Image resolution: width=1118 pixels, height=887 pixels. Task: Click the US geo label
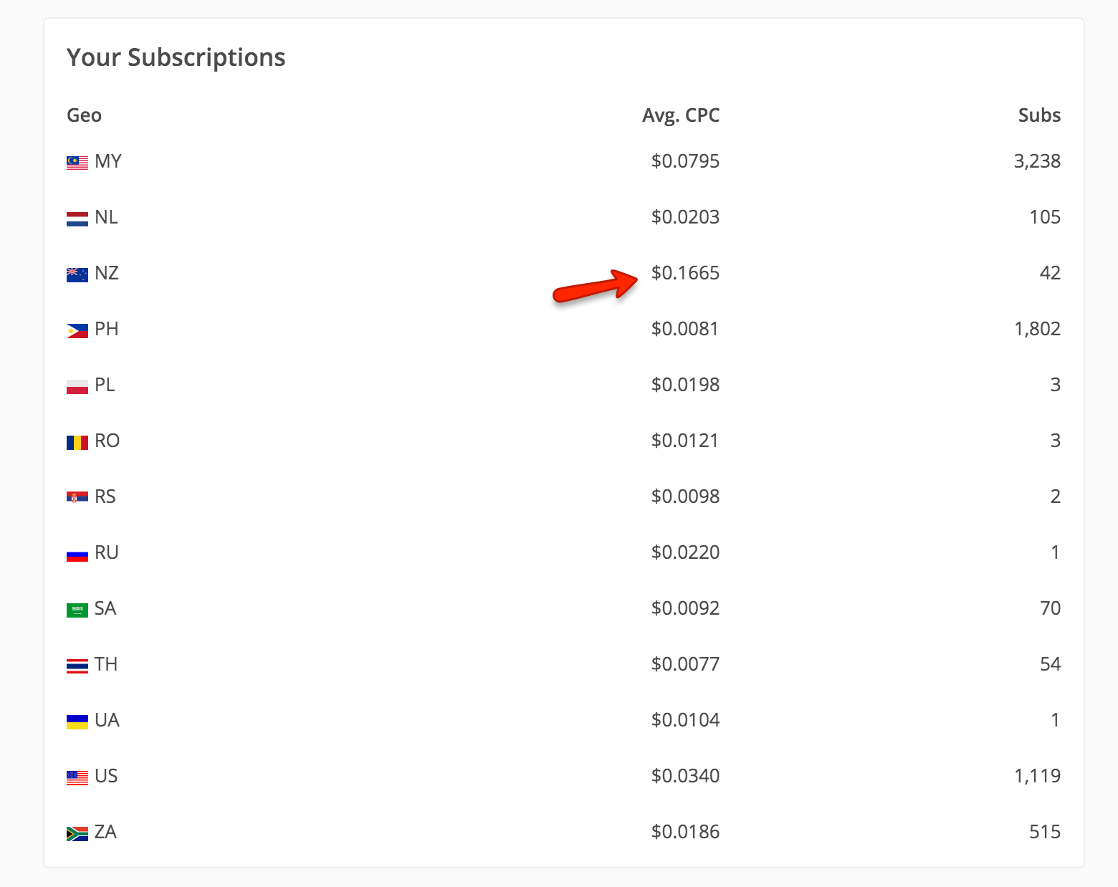106,776
